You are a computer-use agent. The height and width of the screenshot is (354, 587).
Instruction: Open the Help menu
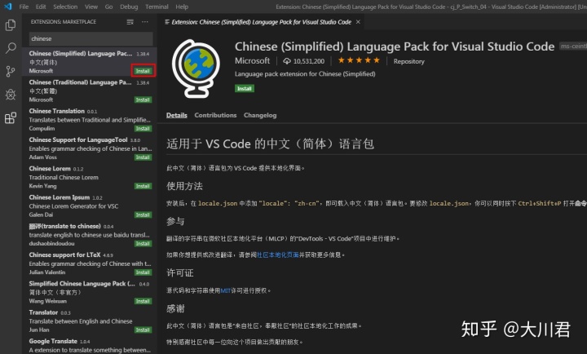point(182,7)
